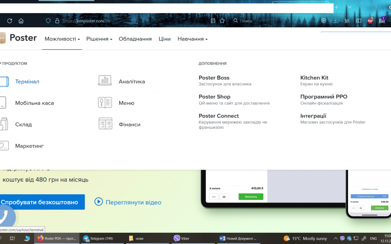This screenshot has height=244, width=391.
Task: Show hidden system tray icons chevron
Action: pos(335,238)
